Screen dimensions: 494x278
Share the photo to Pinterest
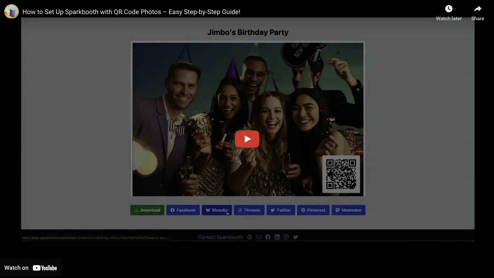pos(313,210)
